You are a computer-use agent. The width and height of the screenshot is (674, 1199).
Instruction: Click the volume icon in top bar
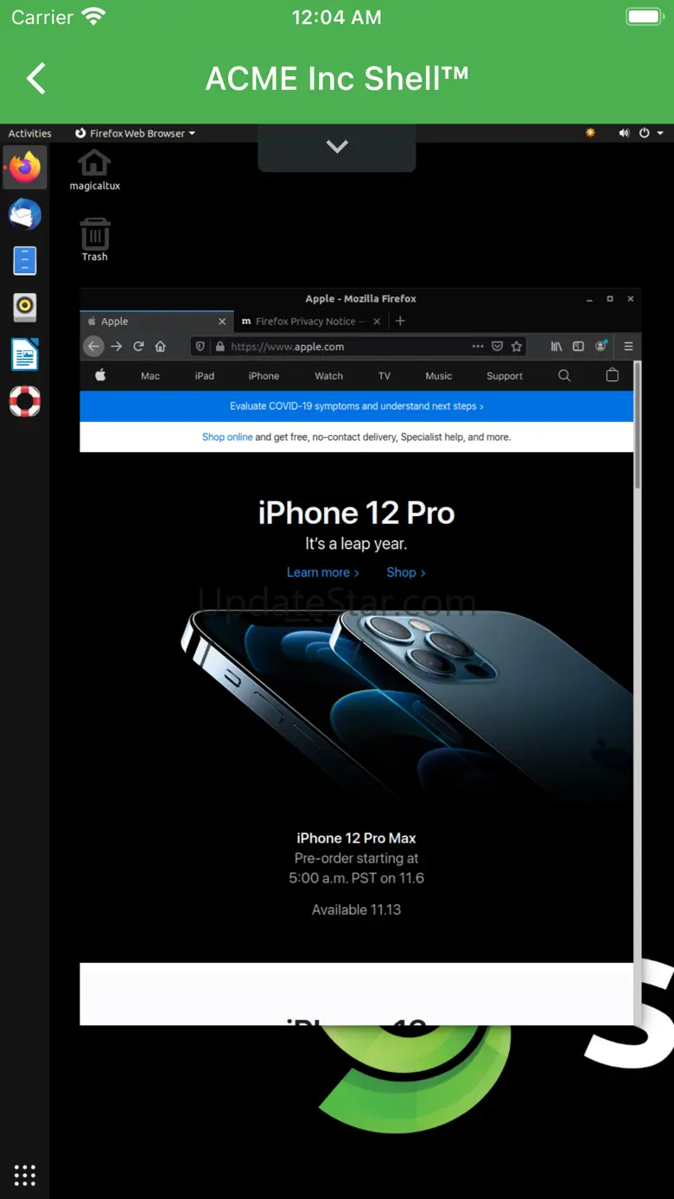624,133
